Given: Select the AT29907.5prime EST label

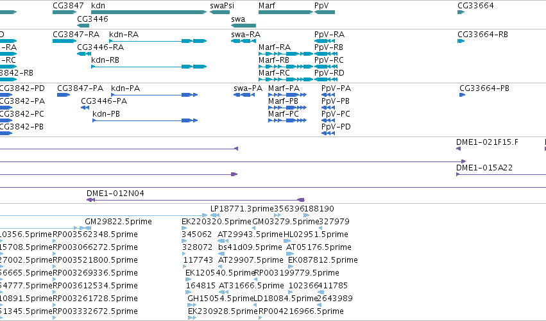Looking at the screenshot, I should tap(251, 260).
